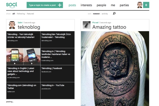Open Sabri's avatar on teknoblog post
The height and width of the screenshot is (106, 159).
coord(12,25)
